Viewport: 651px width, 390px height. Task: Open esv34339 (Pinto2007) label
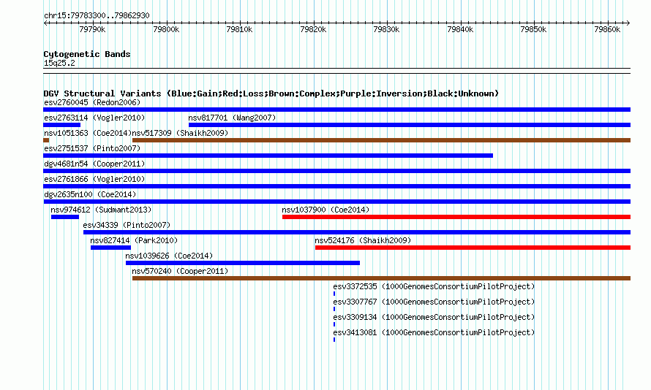tap(127, 225)
